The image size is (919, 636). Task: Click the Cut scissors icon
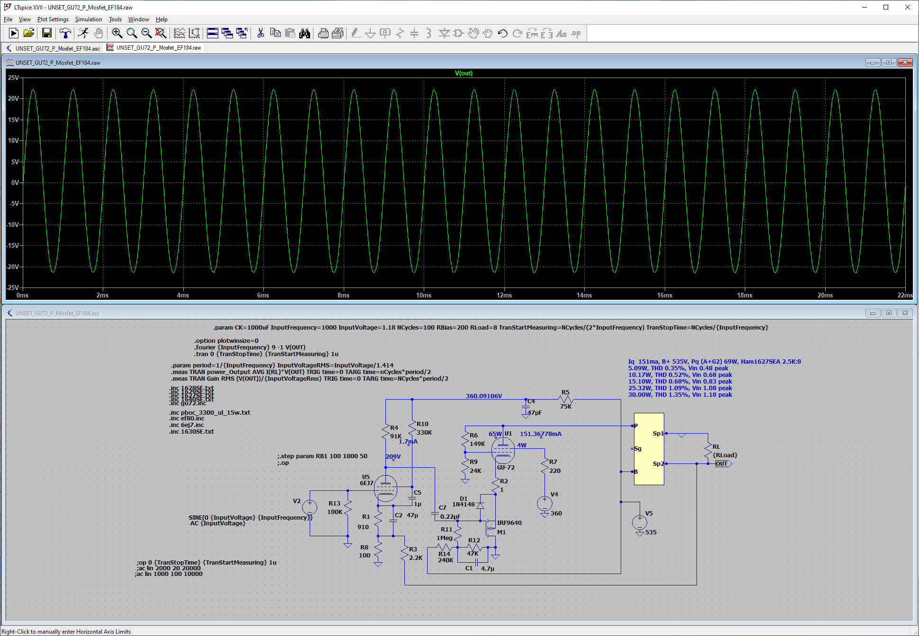pos(260,33)
